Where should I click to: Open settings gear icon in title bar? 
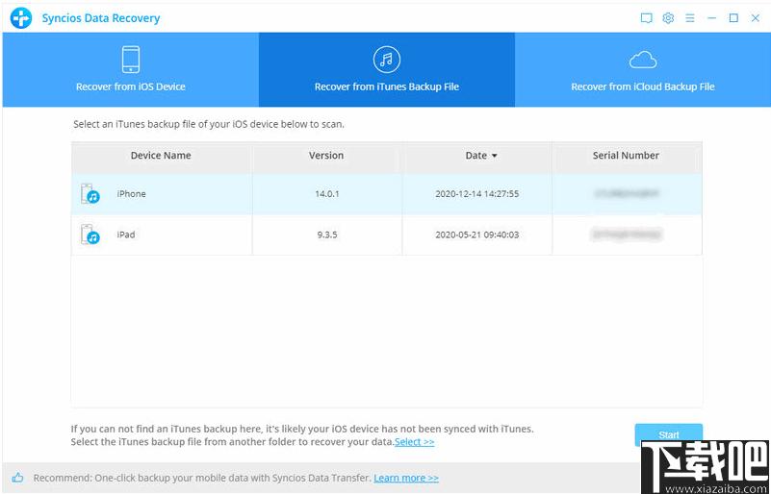pos(668,18)
